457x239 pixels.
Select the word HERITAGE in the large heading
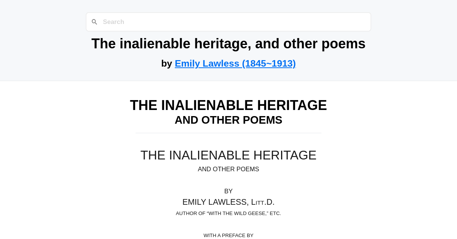(x=295, y=105)
